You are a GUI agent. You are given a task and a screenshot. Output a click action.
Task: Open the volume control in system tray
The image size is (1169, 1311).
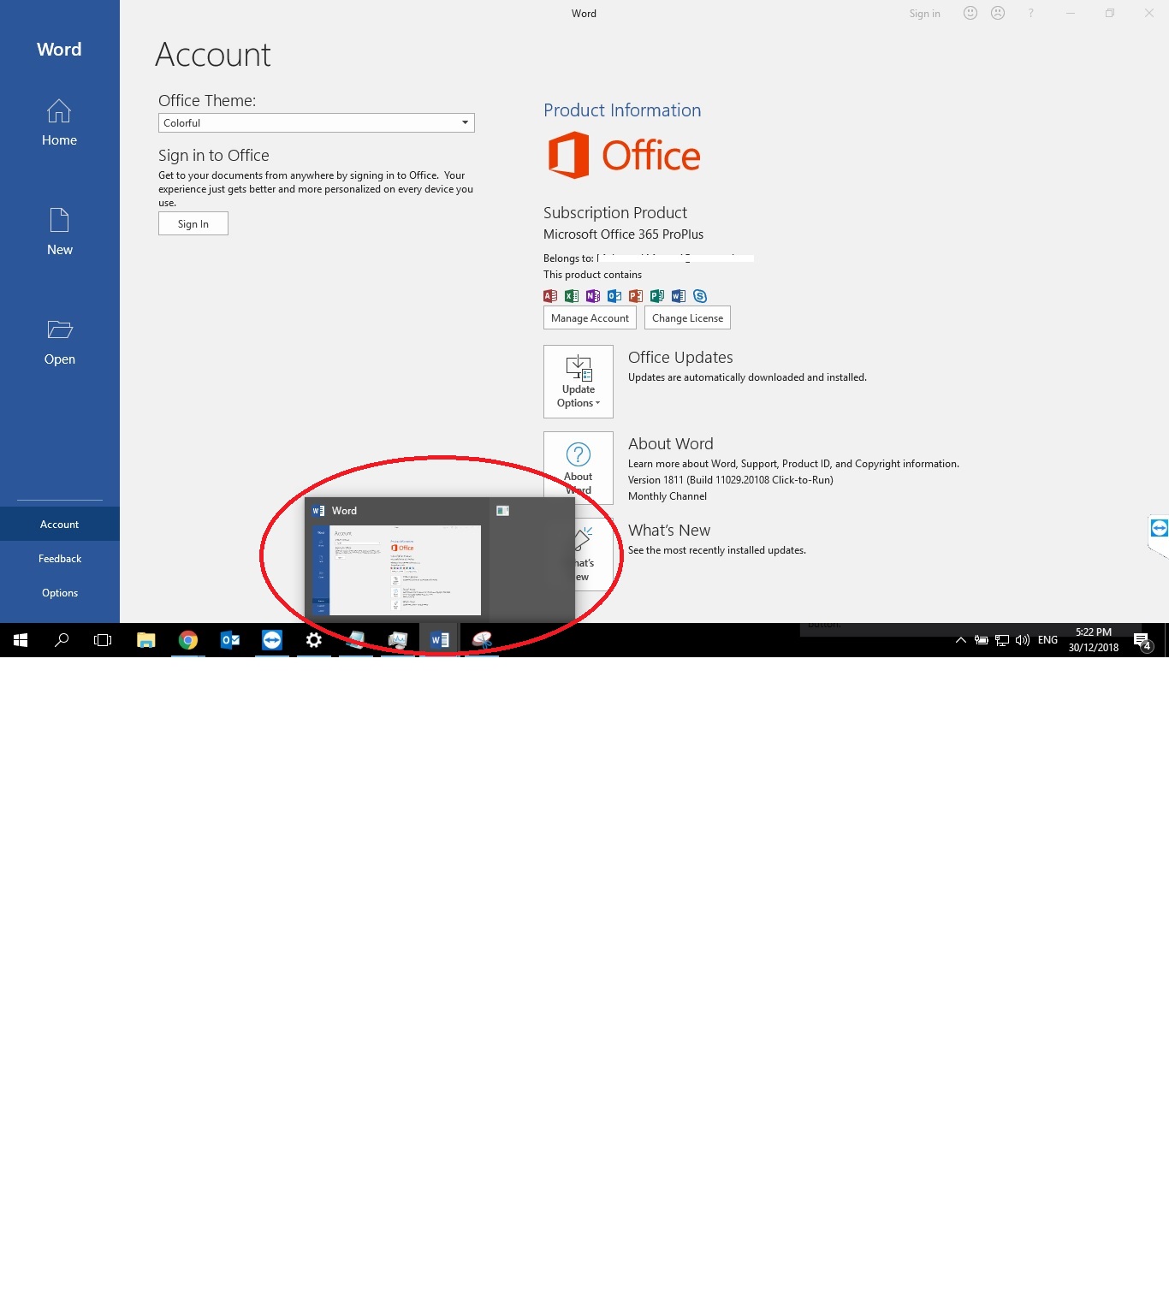click(1023, 640)
